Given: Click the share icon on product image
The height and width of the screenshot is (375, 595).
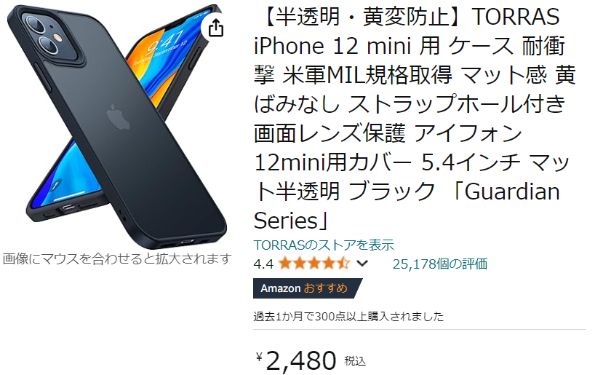Looking at the screenshot, I should click(216, 28).
